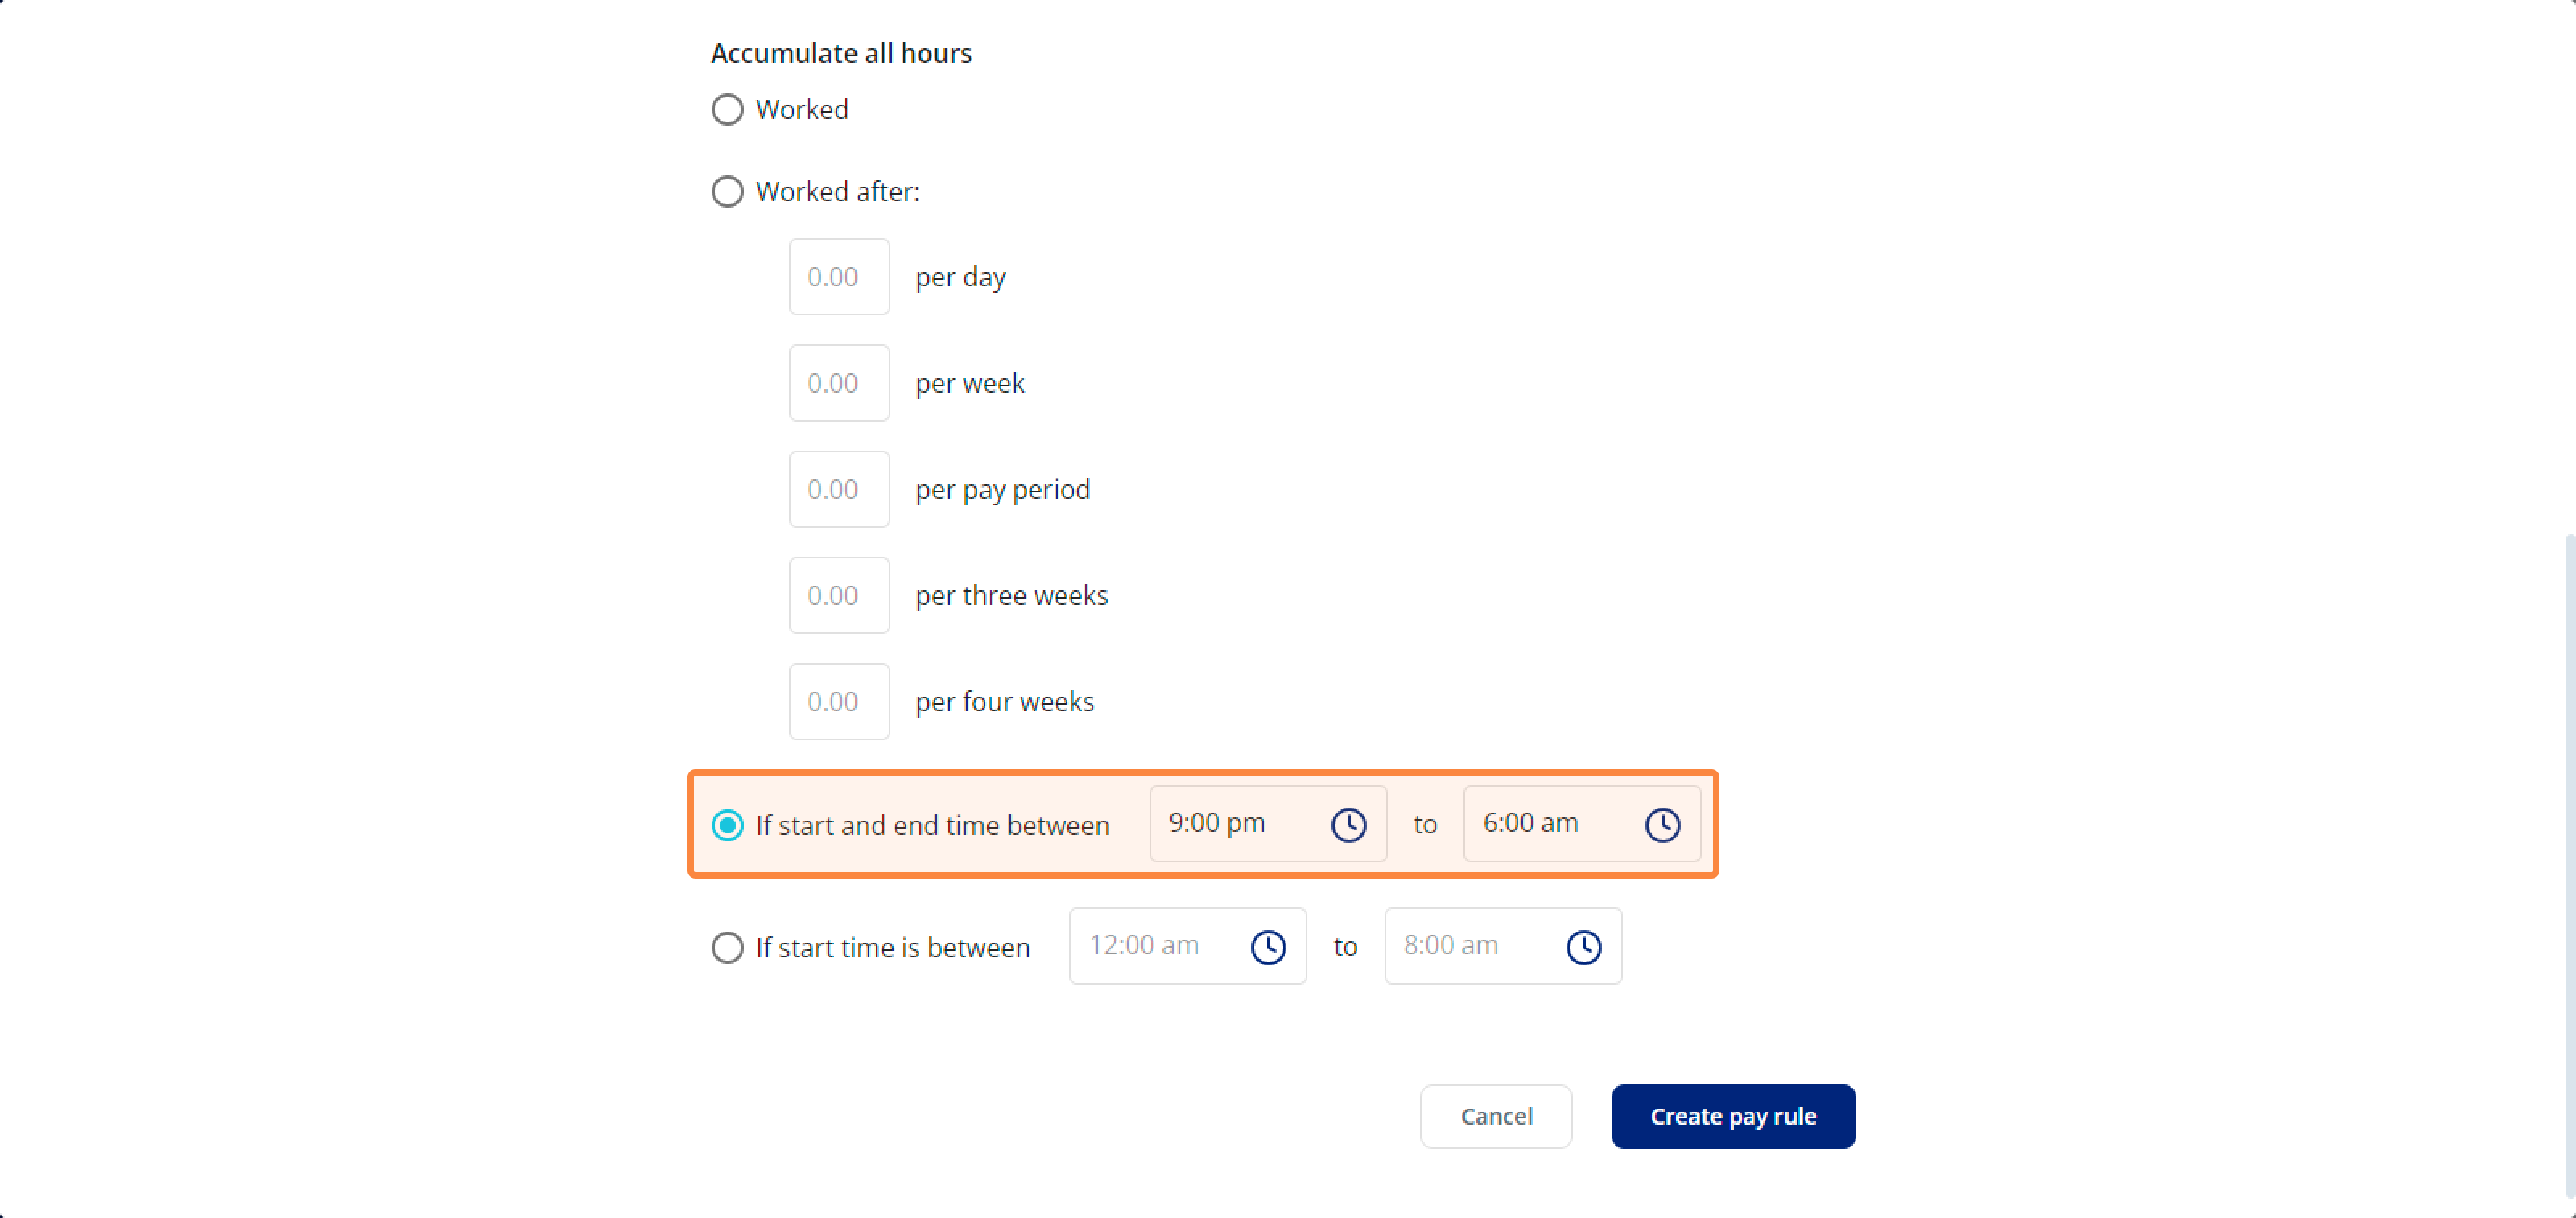This screenshot has height=1218, width=2576.
Task: Click the per four weeks hours field
Action: point(838,702)
